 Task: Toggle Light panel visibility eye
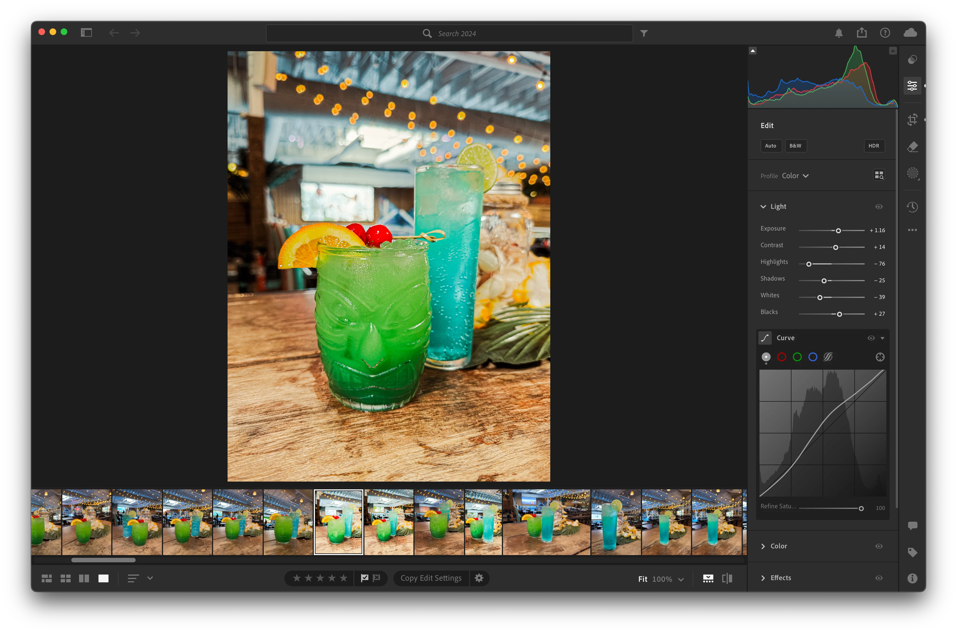click(879, 207)
